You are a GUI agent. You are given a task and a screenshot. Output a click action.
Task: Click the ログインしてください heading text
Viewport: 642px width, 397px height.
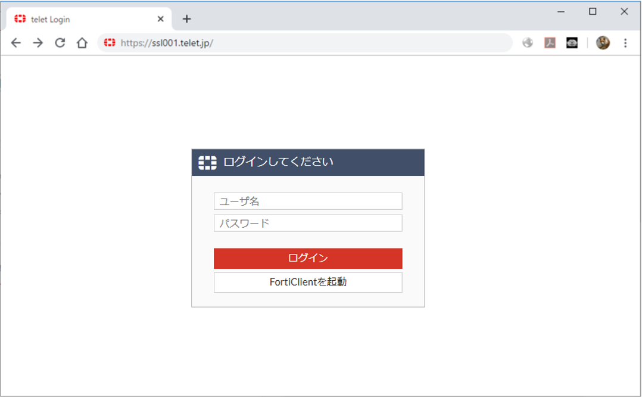tap(279, 162)
